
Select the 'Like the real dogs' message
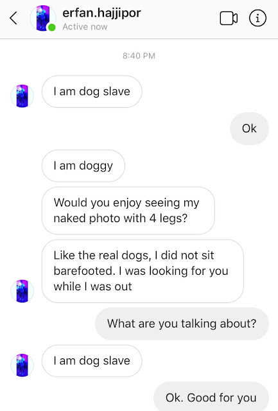pos(143,271)
